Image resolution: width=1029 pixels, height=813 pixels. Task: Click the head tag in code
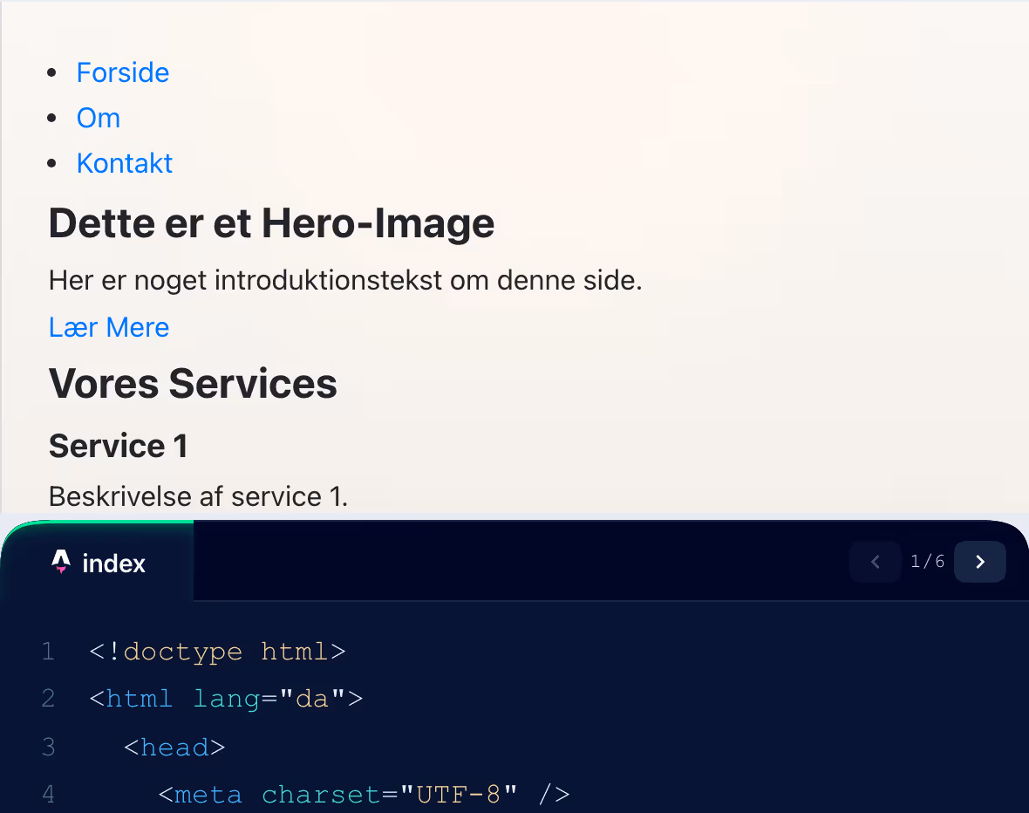[x=174, y=748]
